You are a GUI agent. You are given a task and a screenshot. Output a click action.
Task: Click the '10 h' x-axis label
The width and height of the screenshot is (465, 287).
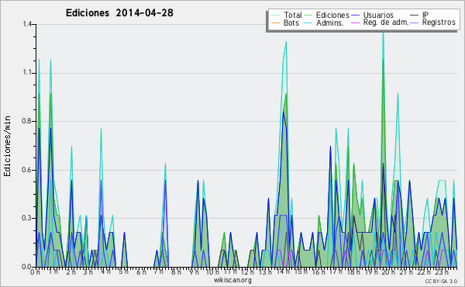(212, 271)
